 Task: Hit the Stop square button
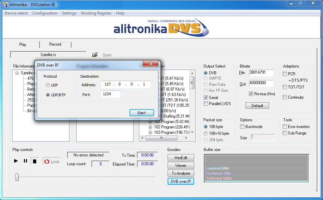tap(34, 161)
